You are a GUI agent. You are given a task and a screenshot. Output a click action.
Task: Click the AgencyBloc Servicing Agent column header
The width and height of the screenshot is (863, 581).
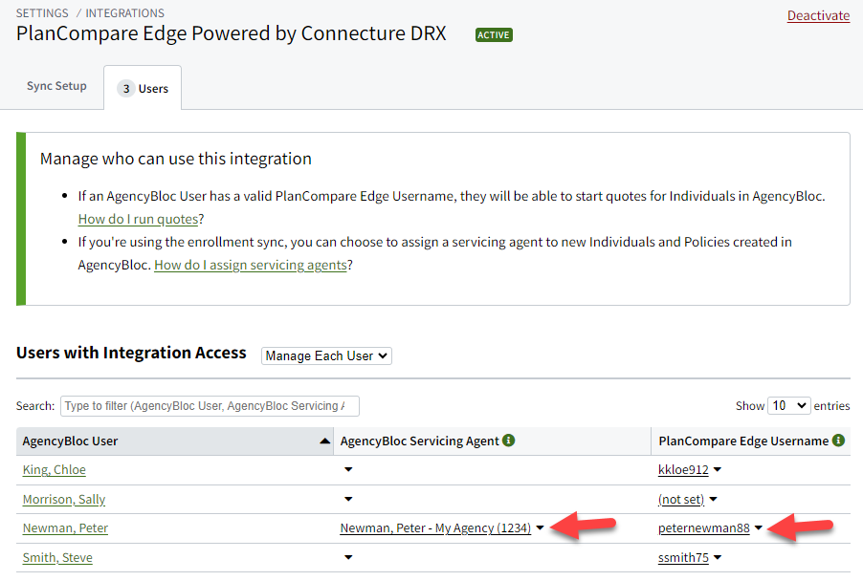[x=492, y=441]
